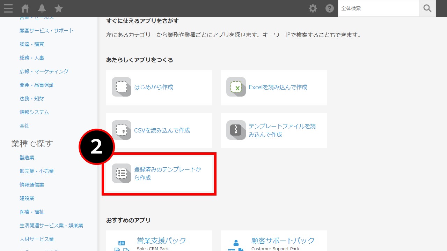447x251 pixels.
Task: Choose 人材サービス業 industry
Action: point(37,239)
